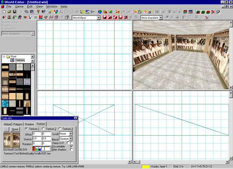Click the red down-arrow icon in second toolbar
Viewport: 233px width, 169px height.
click(4, 17)
